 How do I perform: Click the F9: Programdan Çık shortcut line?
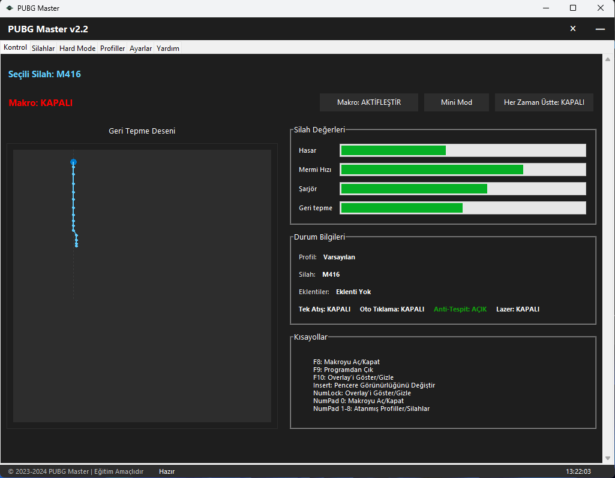point(343,370)
